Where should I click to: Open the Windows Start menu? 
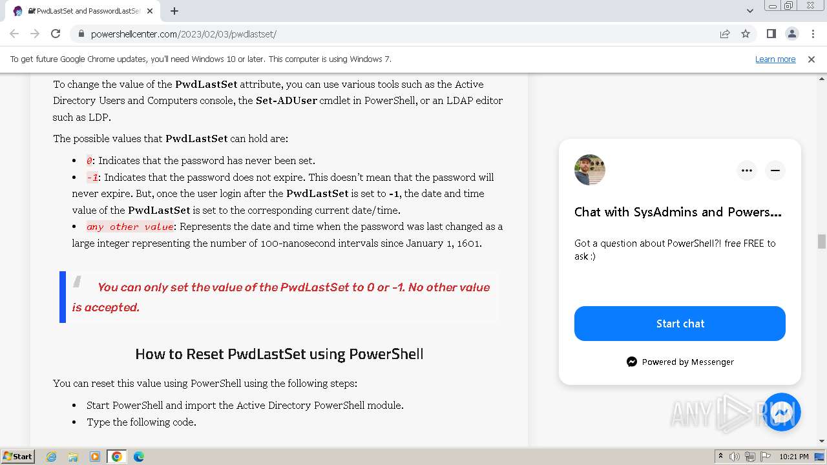pyautogui.click(x=18, y=457)
